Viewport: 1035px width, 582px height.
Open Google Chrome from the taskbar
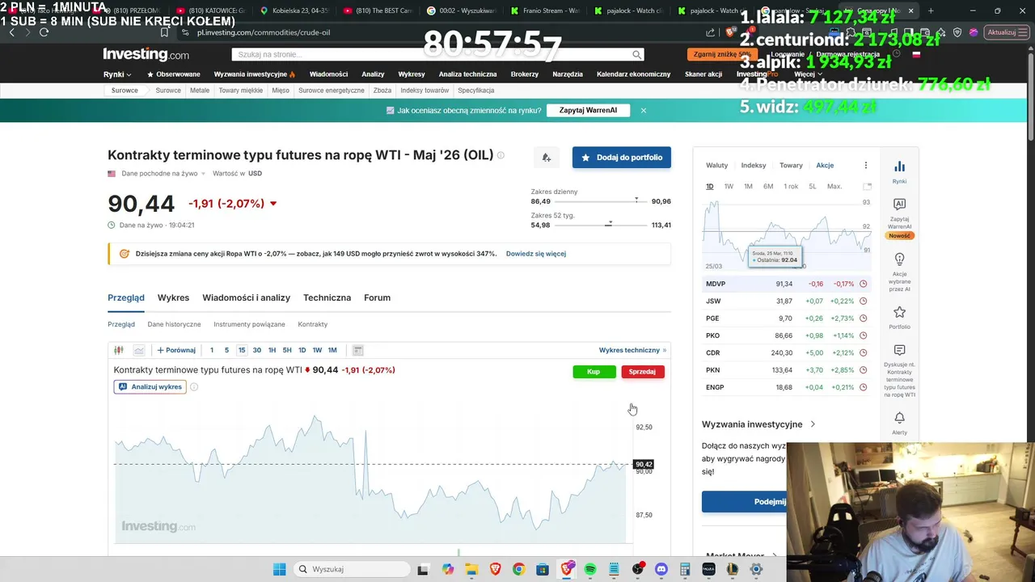518,569
